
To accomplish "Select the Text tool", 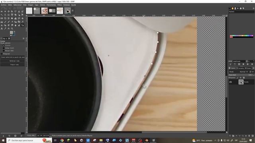I will pos(2,29).
